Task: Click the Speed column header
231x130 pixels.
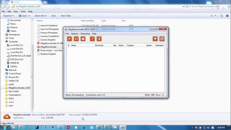Action: click(x=149, y=45)
